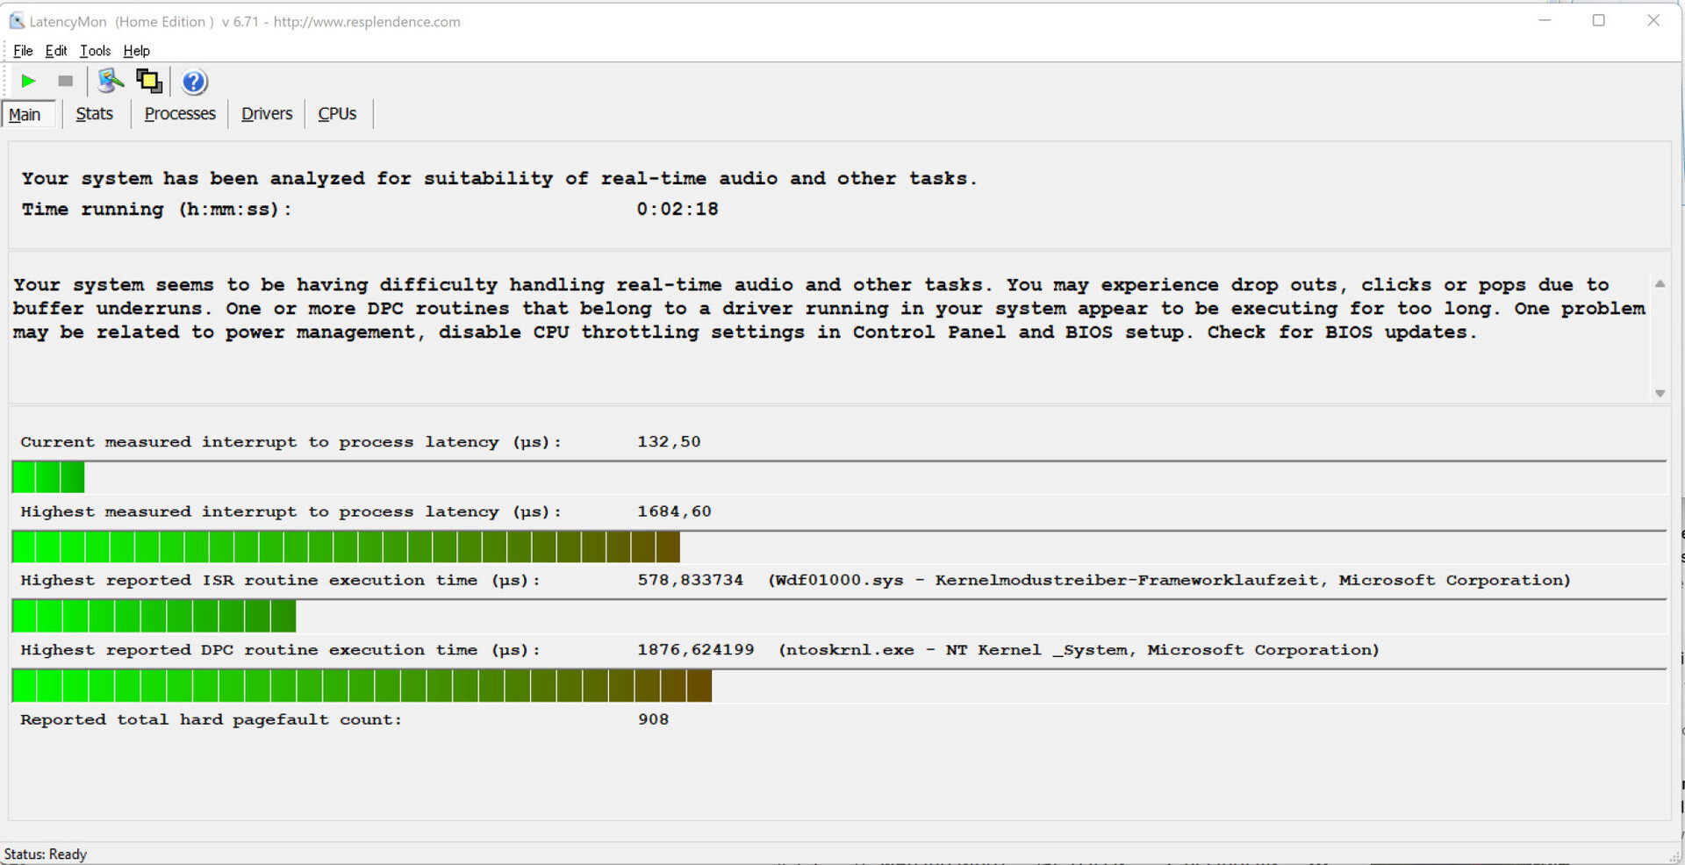Open the Tools menu
Image resolution: width=1685 pixels, height=865 pixels.
(95, 51)
